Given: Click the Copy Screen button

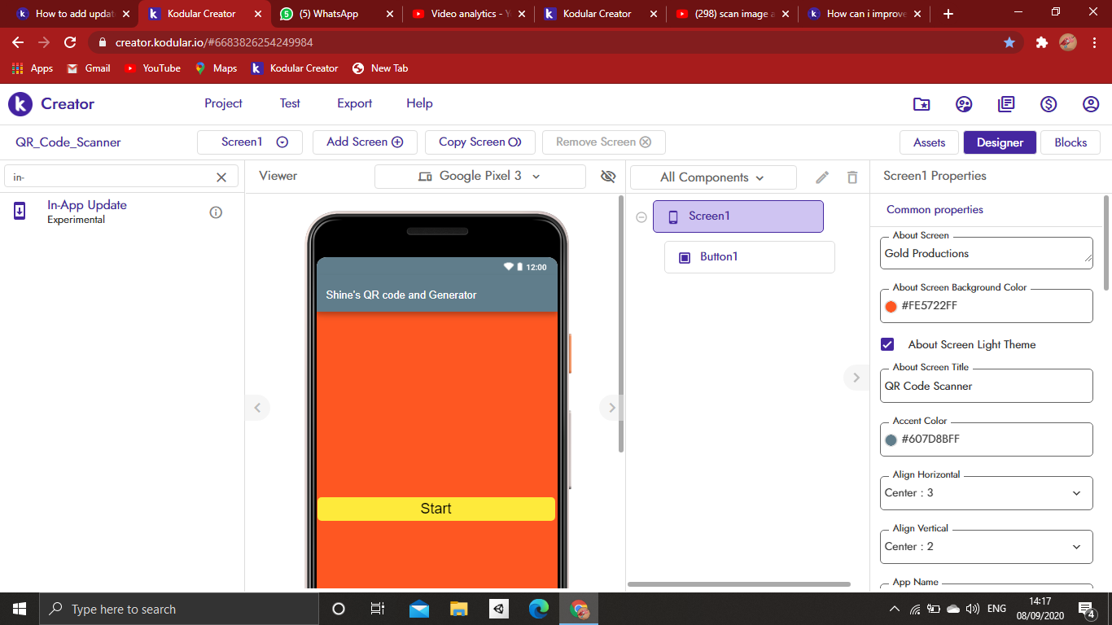Looking at the screenshot, I should coord(480,142).
